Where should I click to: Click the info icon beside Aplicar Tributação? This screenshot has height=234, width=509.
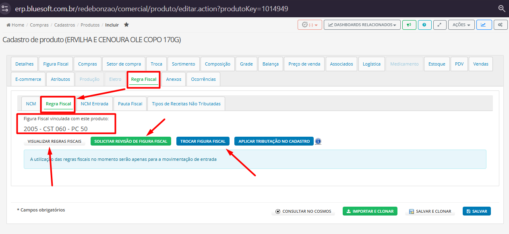(318, 142)
